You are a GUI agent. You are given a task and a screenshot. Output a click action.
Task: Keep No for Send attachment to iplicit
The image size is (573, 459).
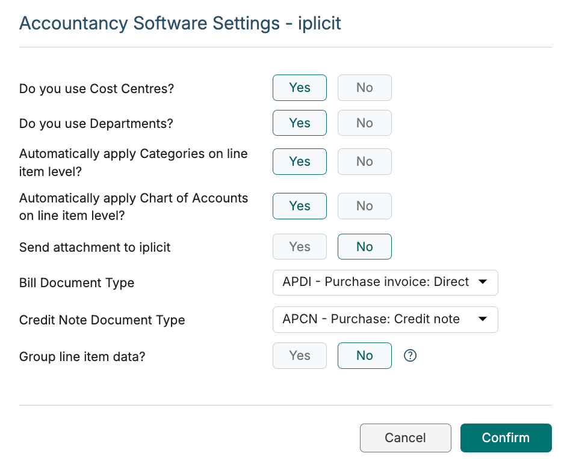click(365, 247)
